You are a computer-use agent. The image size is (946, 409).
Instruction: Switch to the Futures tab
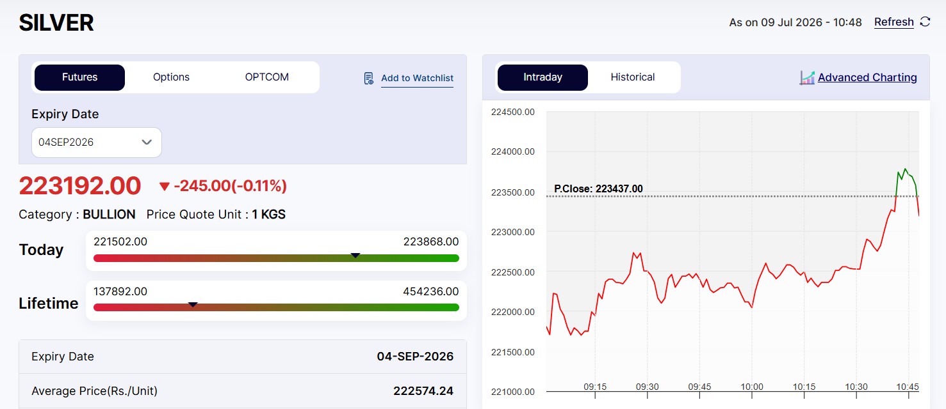tap(79, 77)
